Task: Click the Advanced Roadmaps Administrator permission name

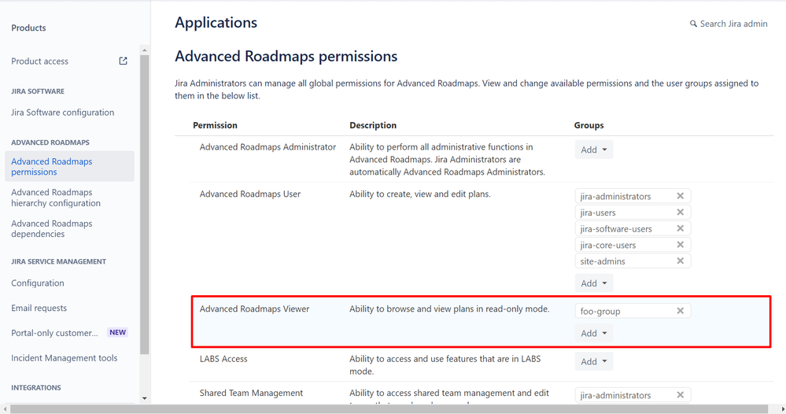Action: point(268,147)
